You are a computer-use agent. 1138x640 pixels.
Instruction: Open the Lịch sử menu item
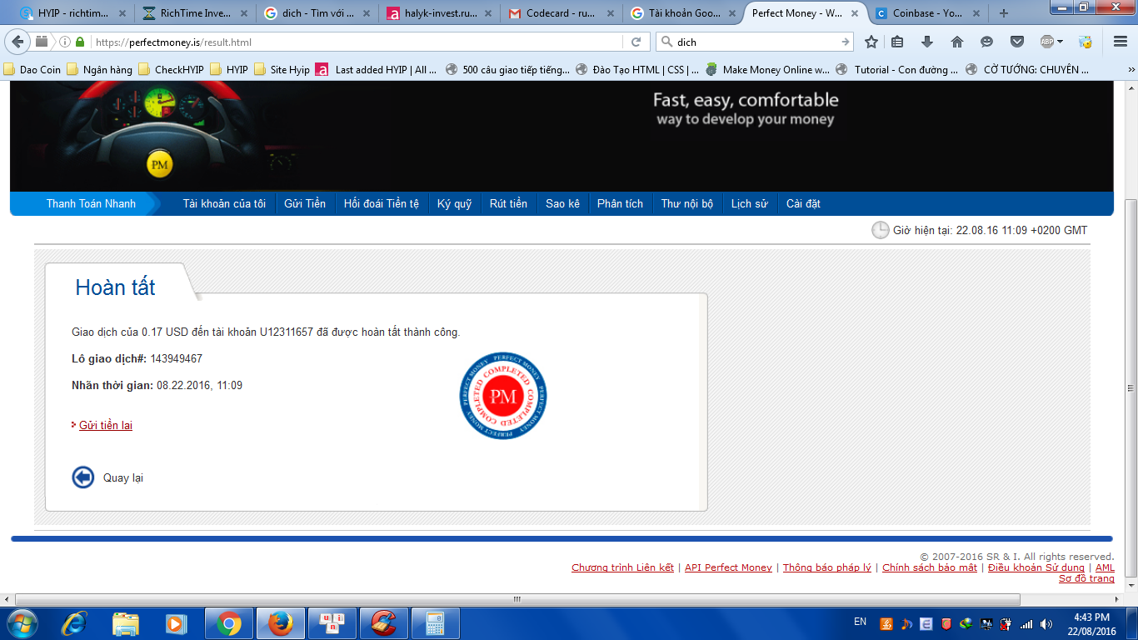749,203
